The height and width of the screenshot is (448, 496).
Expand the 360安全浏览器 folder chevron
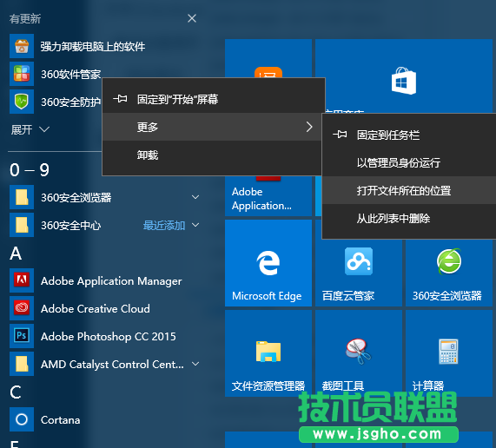[x=195, y=197]
